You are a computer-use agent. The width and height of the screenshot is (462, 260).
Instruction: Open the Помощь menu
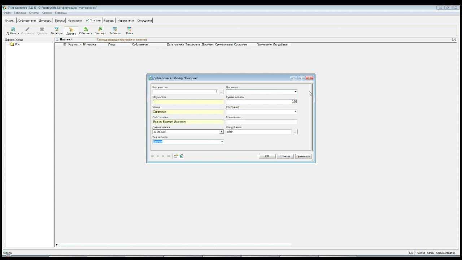(61, 13)
